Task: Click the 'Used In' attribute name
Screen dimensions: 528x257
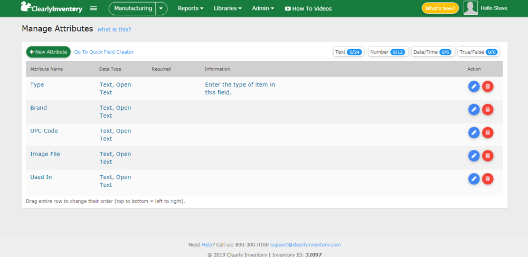Action: click(41, 177)
